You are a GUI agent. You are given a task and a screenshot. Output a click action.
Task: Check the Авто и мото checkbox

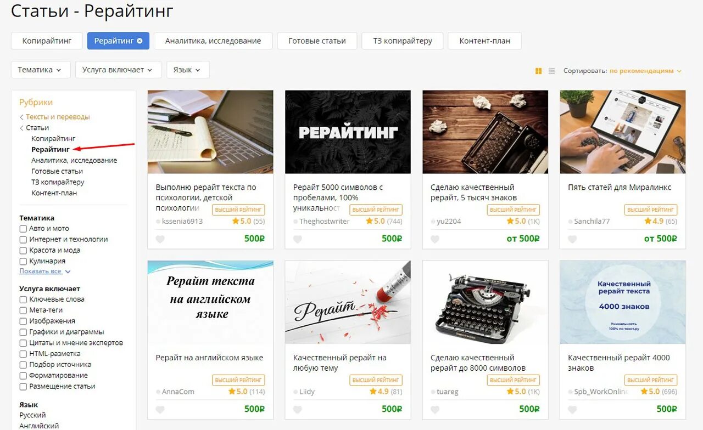pos(23,229)
